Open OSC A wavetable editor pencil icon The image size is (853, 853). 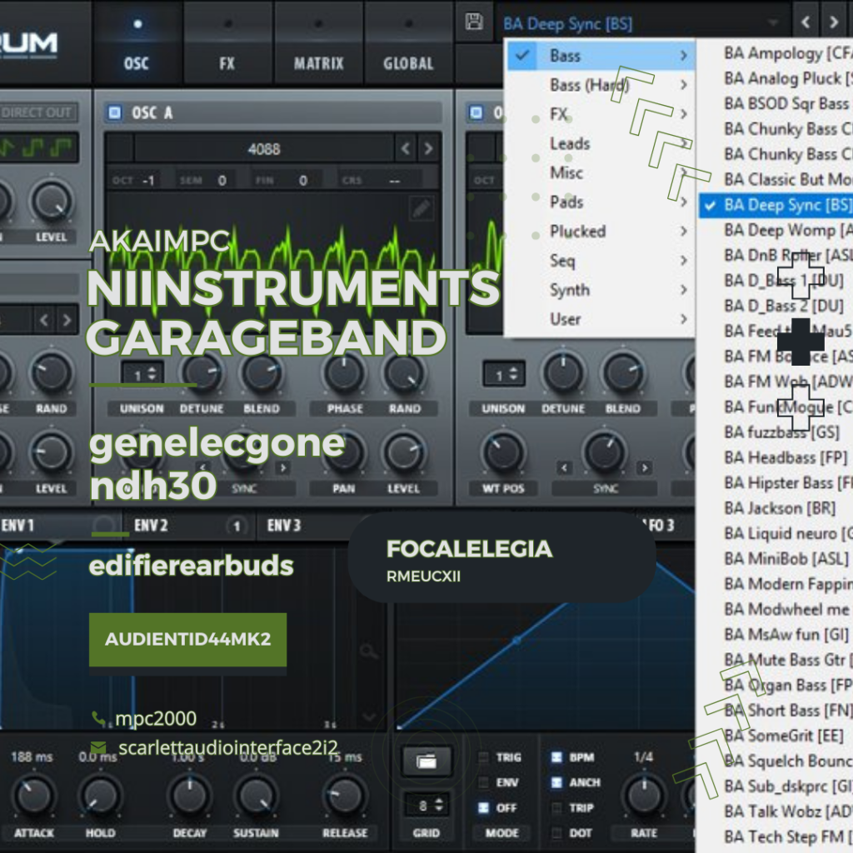(x=422, y=208)
